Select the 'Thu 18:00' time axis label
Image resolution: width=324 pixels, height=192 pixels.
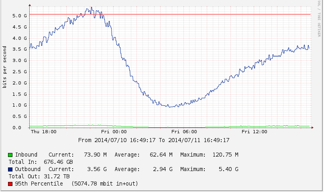tap(44, 131)
